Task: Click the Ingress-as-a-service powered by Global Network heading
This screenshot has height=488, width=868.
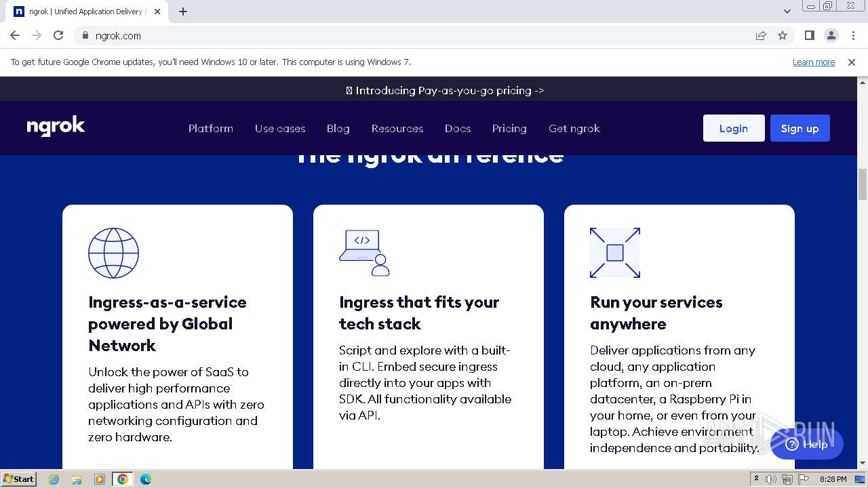Action: pyautogui.click(x=167, y=324)
